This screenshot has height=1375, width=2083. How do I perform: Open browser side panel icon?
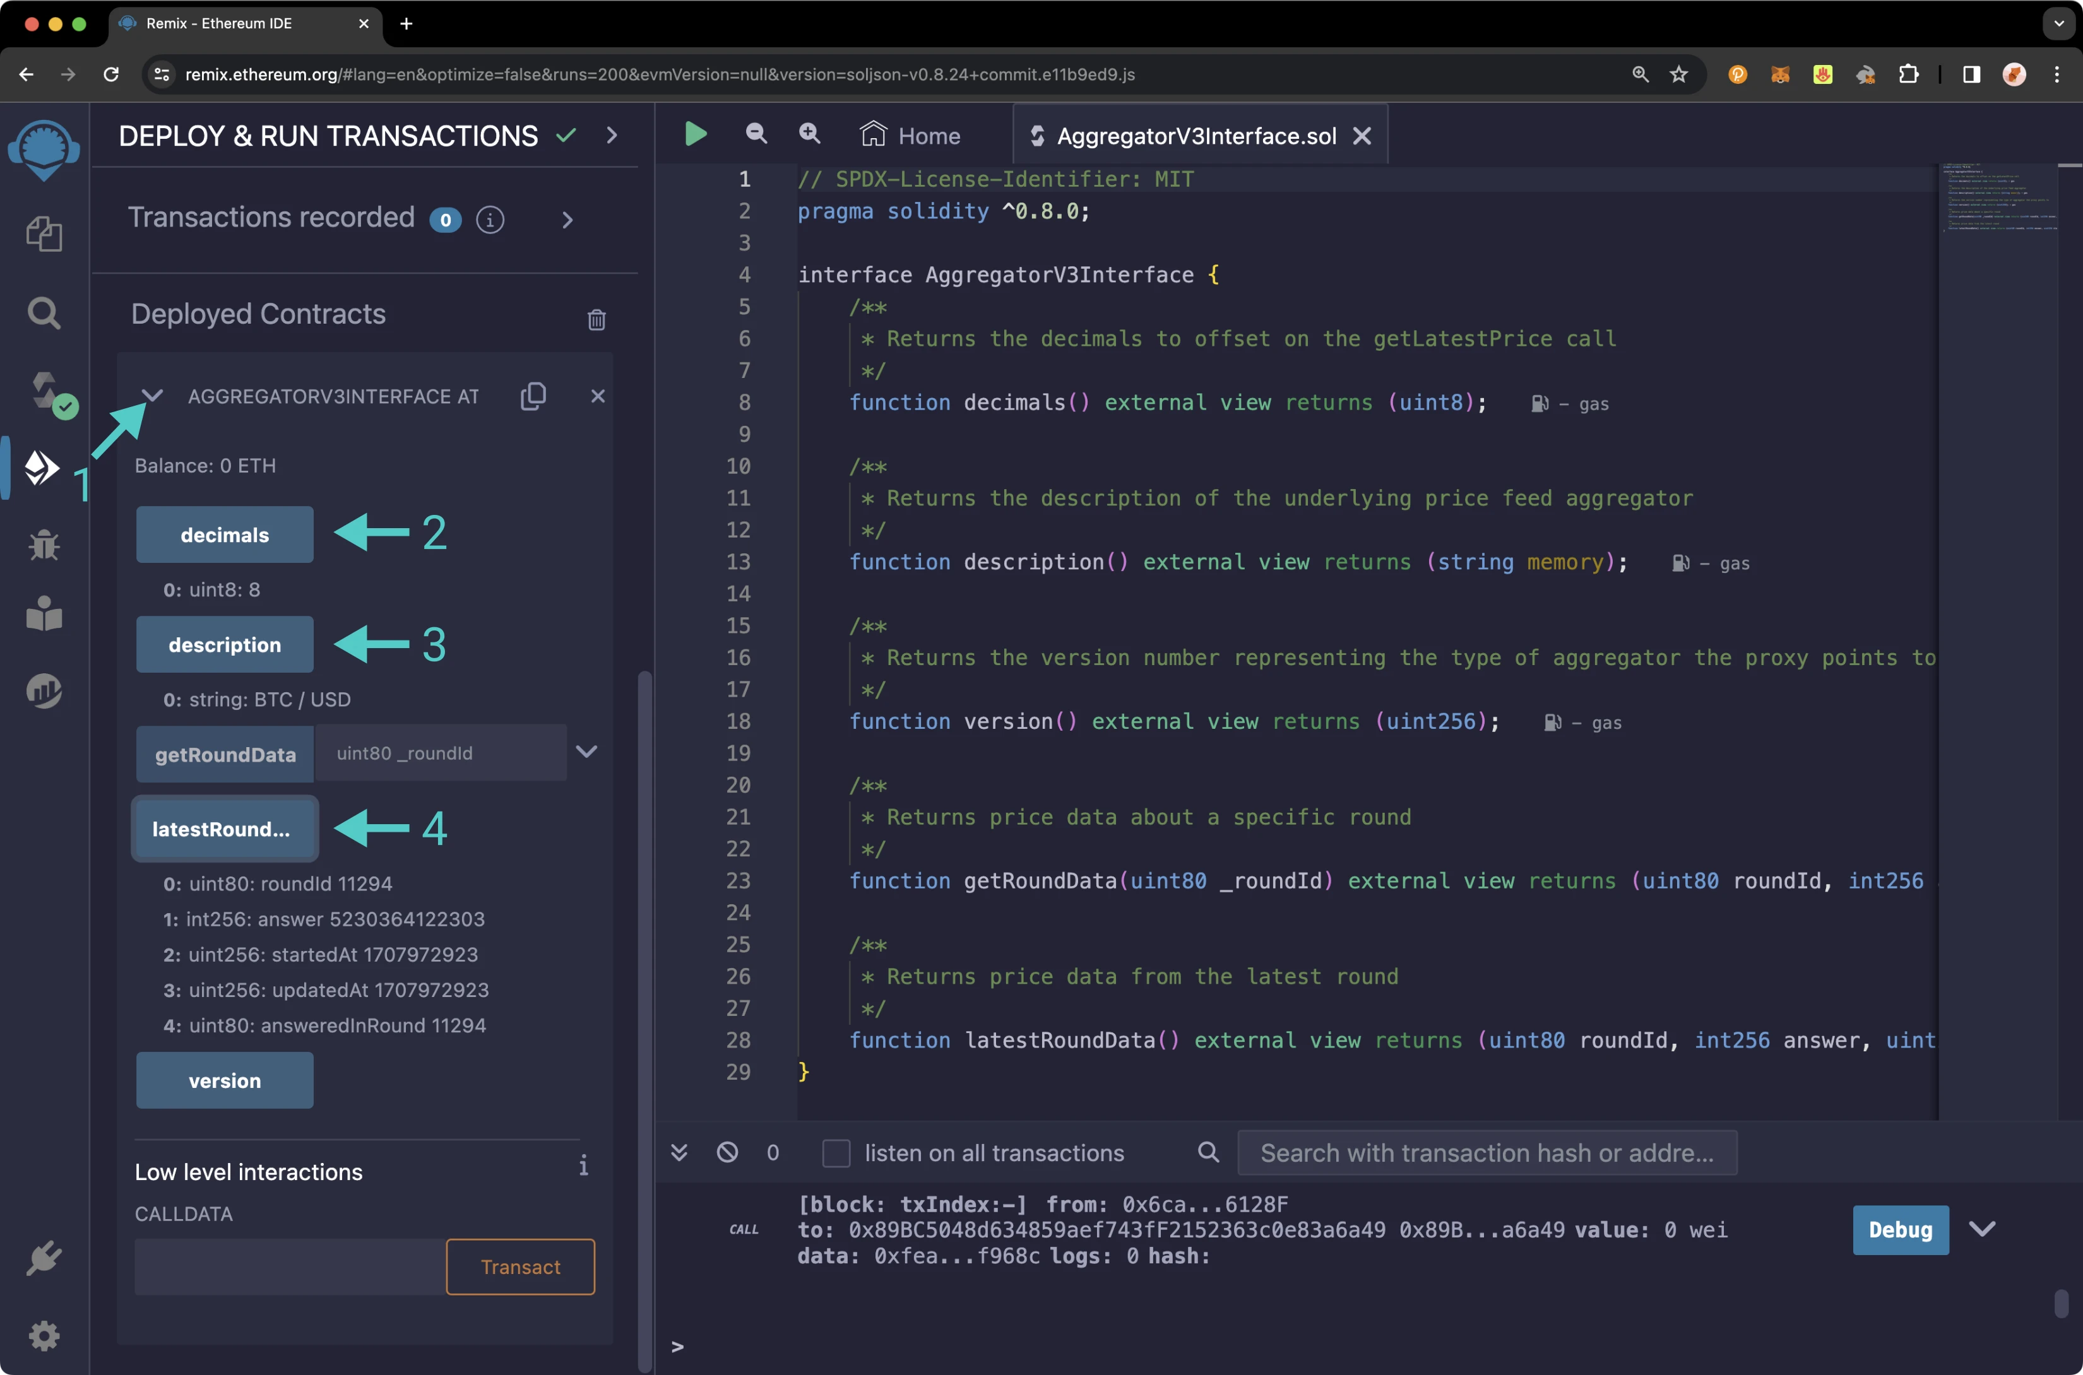click(1972, 74)
